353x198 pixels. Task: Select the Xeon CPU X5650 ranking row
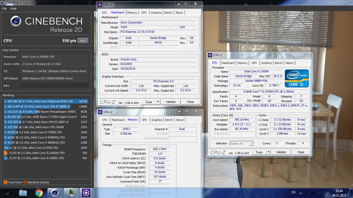pos(46,127)
